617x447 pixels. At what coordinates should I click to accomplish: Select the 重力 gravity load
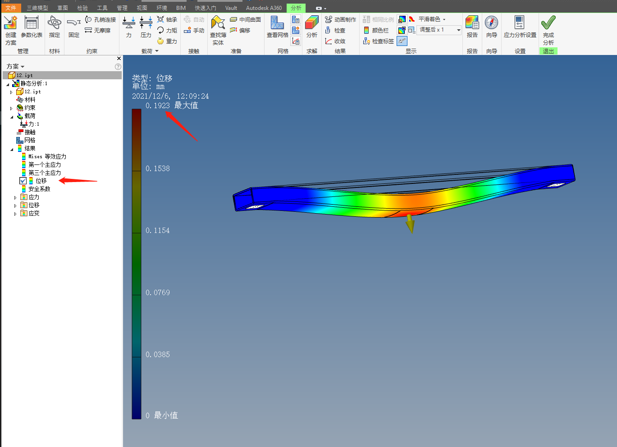(x=167, y=41)
